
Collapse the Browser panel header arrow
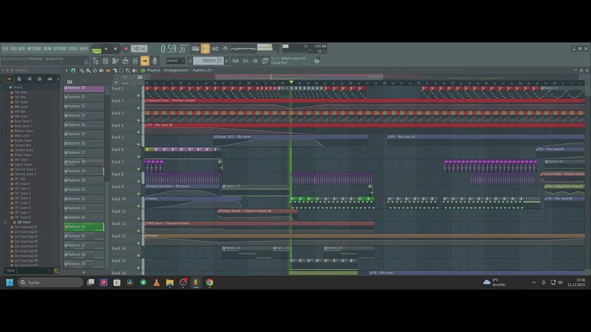3,71
